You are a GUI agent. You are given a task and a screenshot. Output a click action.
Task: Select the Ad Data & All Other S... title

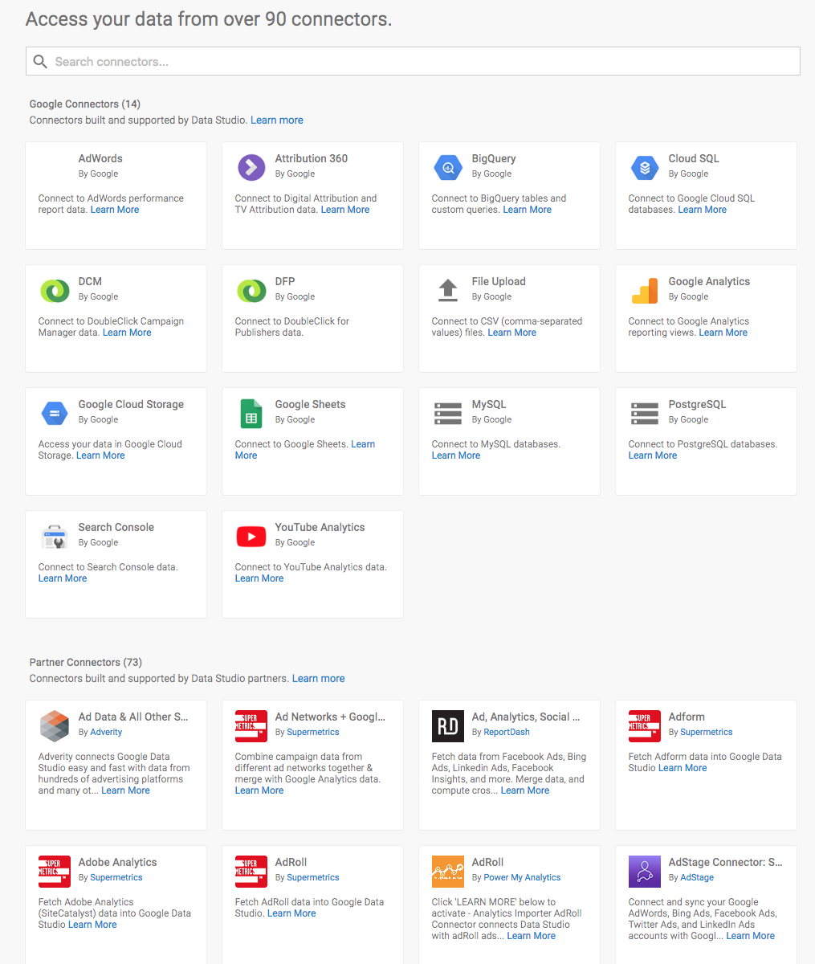(133, 717)
